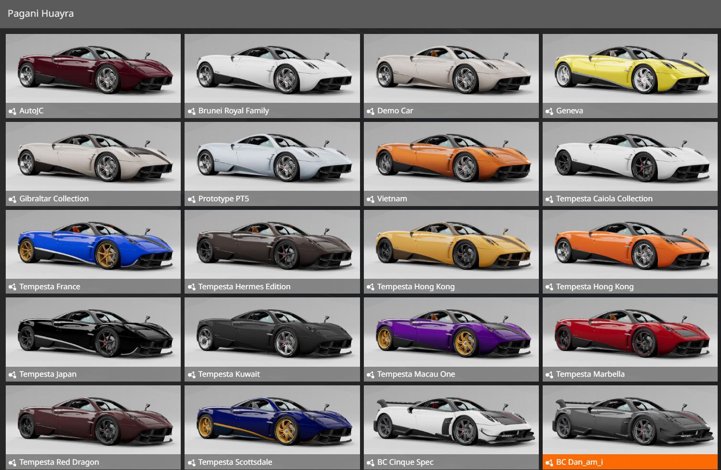Pick the red Tempesta Marbella car image
Viewport: 721px width, 470px height.
coord(630,332)
